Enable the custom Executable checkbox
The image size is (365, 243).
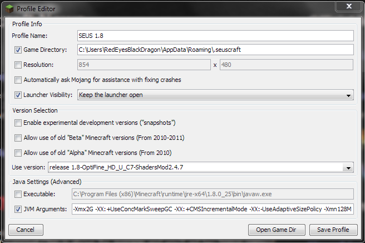coord(18,194)
